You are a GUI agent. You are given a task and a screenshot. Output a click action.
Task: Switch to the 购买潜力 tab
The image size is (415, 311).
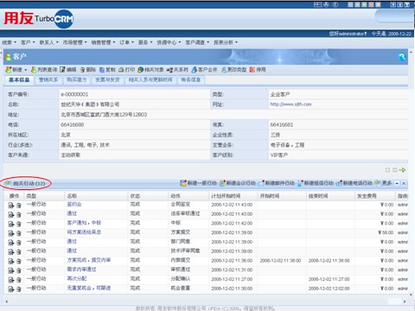pyautogui.click(x=77, y=79)
